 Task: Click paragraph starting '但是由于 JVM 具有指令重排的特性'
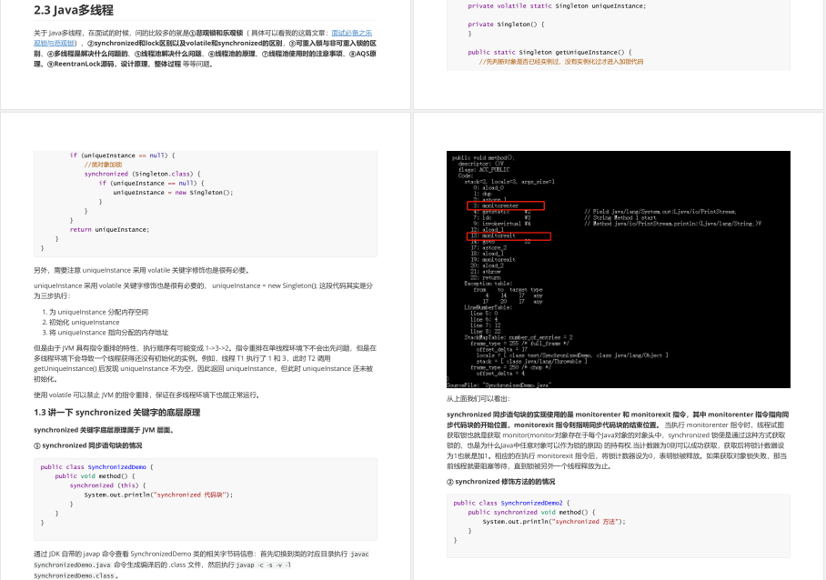tap(206, 364)
